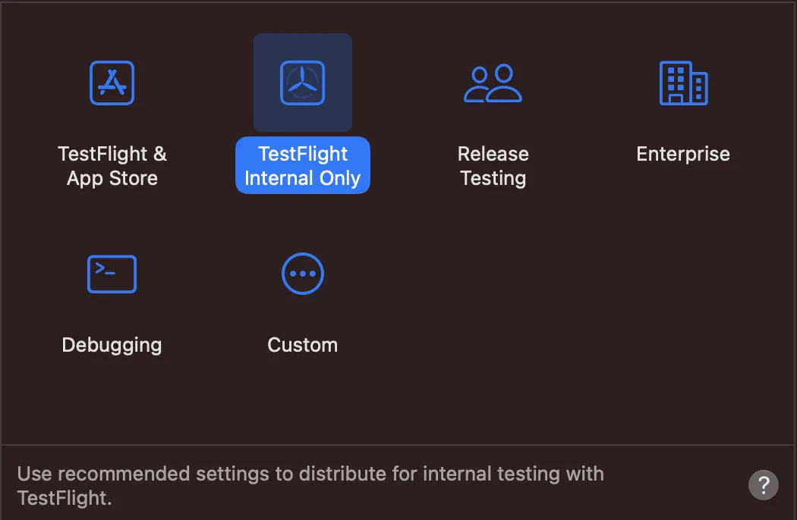The width and height of the screenshot is (797, 520).
Task: Click the highlighted "TestFlight Internal Only" label
Action: 303,166
